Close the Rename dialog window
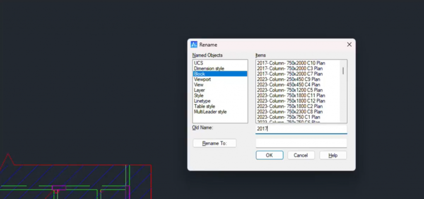This screenshot has width=424, height=199. click(349, 44)
